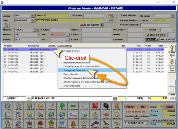Toggle the Taxes Incl. checkbox
The image size is (178, 129).
[x=172, y=57]
